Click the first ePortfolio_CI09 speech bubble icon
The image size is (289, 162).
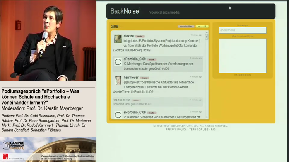(x=118, y=62)
